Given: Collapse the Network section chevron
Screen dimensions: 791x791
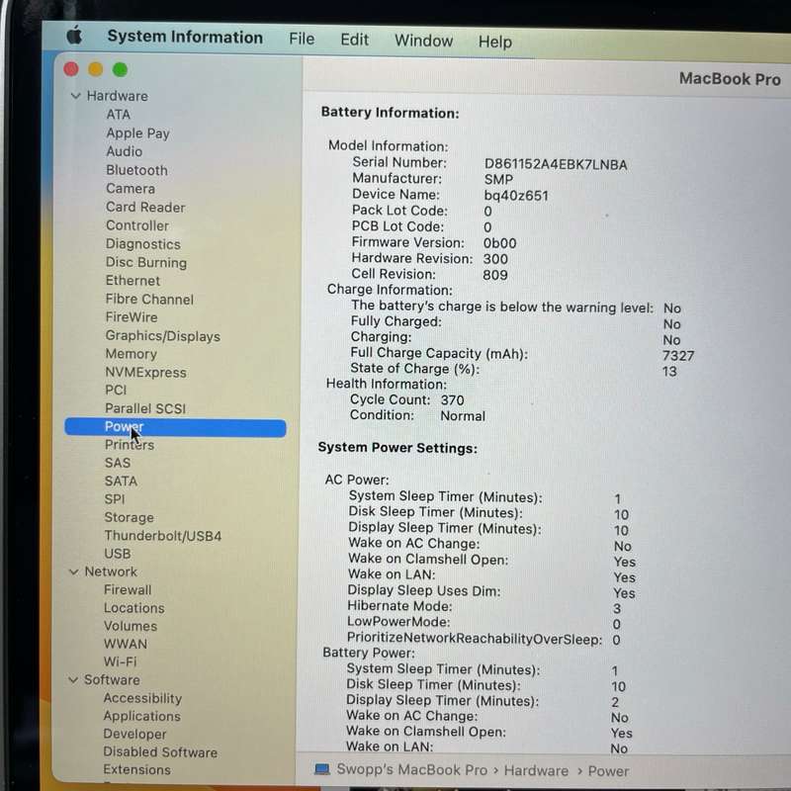Looking at the screenshot, I should click(x=73, y=571).
